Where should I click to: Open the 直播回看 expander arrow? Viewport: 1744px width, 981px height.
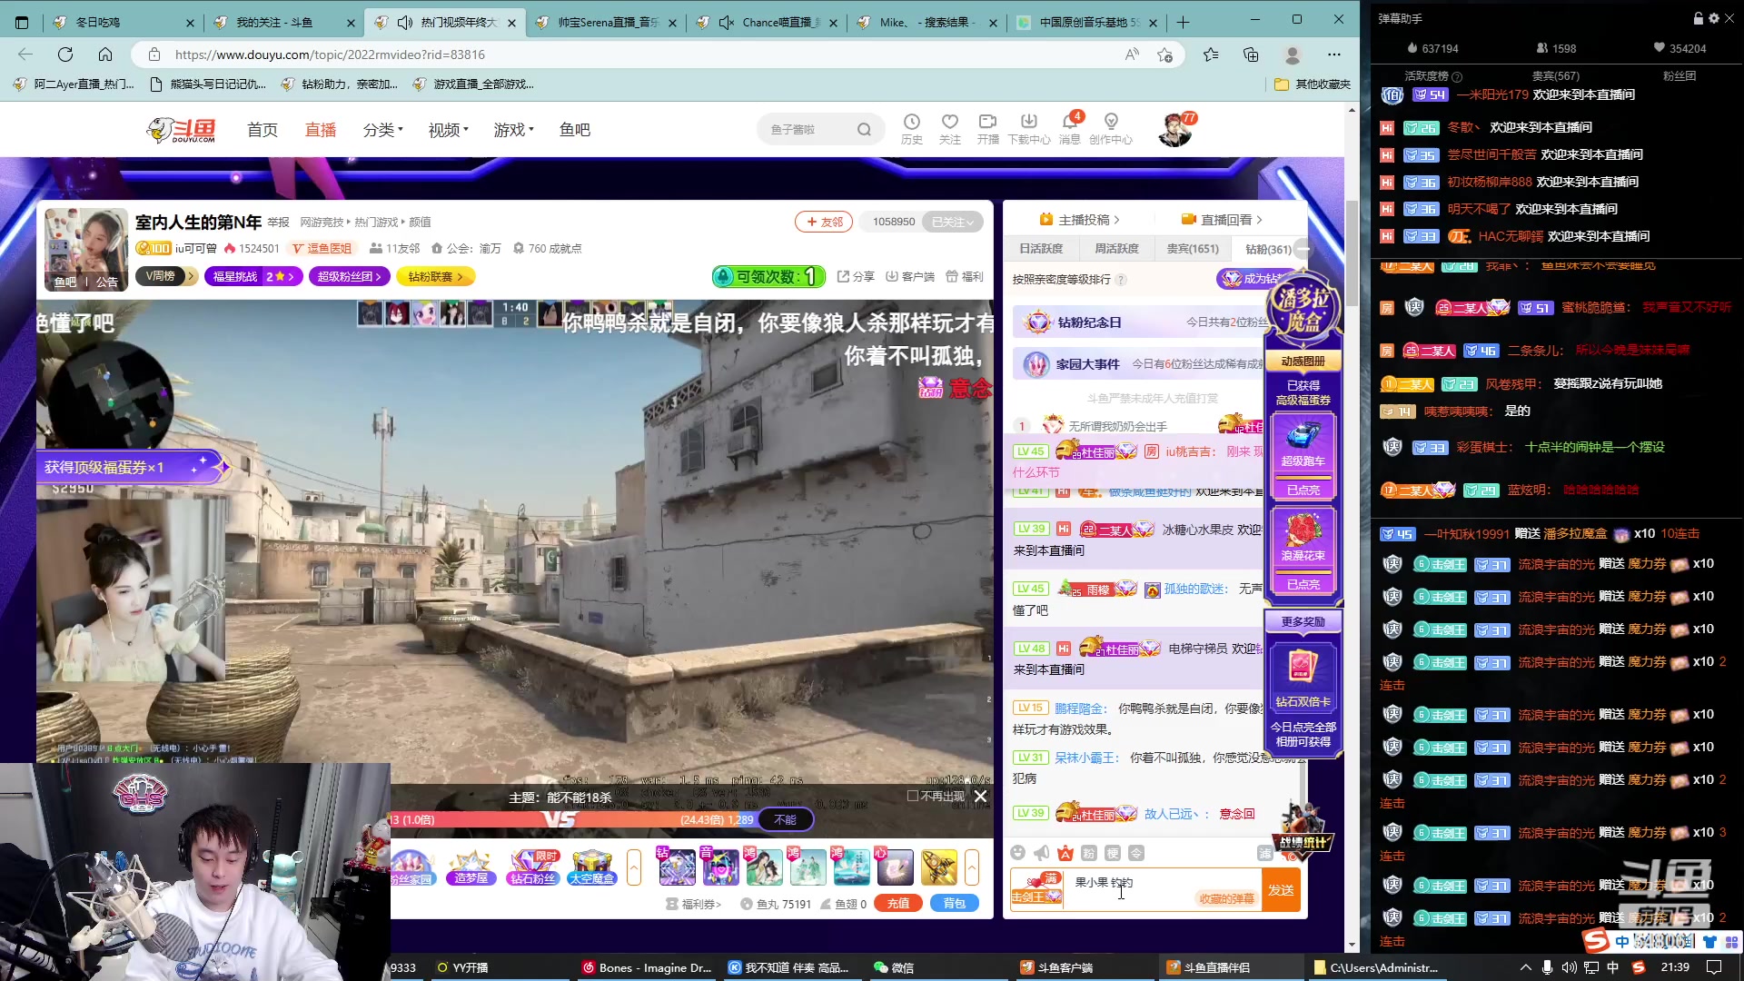pos(1259,220)
